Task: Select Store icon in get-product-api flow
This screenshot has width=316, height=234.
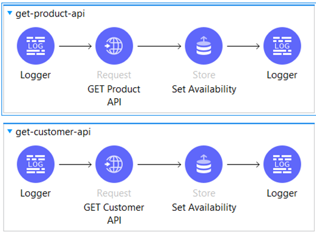Action: (x=204, y=46)
